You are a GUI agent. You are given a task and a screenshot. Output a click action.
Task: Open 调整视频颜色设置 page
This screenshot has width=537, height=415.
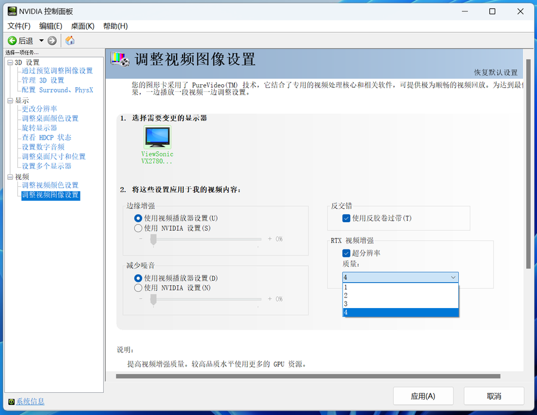[50, 185]
